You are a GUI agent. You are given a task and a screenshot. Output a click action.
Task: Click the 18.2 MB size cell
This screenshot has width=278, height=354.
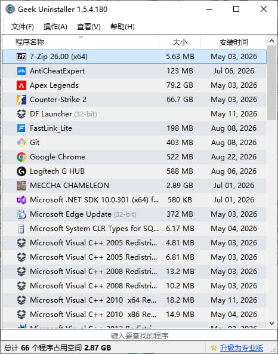coord(180,300)
